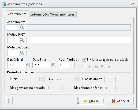The width and height of the screenshot is (138, 110).
Task: Open the Afastamento search magnifier
Action: click(x=22, y=27)
